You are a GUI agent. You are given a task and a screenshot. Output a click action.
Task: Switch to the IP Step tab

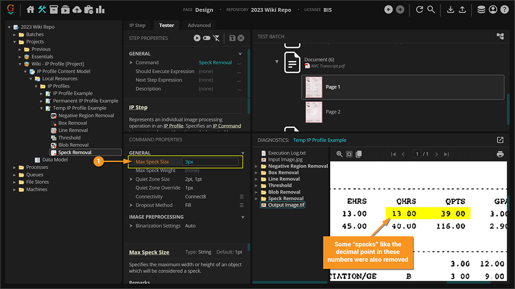click(137, 25)
